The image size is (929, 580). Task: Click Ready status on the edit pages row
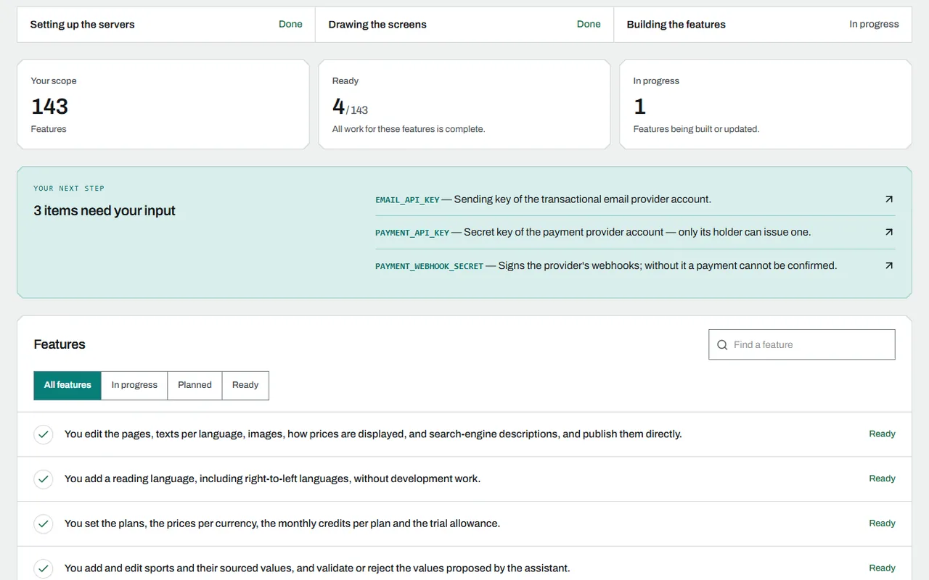[x=882, y=434]
